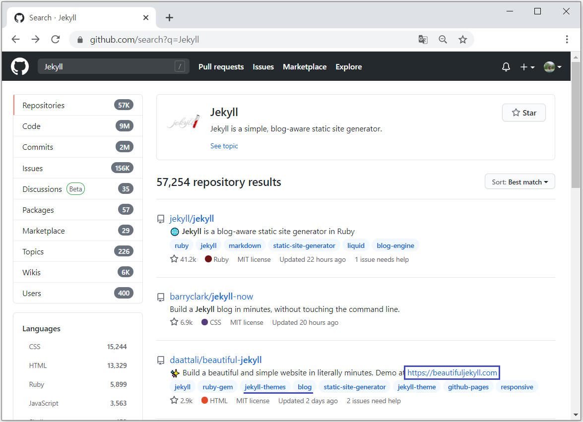Image resolution: width=583 pixels, height=422 pixels.
Task: Click the jekyll-themes topic tag
Action: pyautogui.click(x=265, y=387)
